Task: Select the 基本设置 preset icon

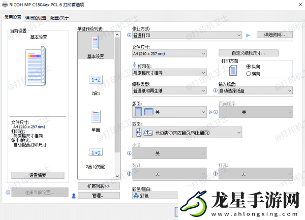Action: [95, 43]
